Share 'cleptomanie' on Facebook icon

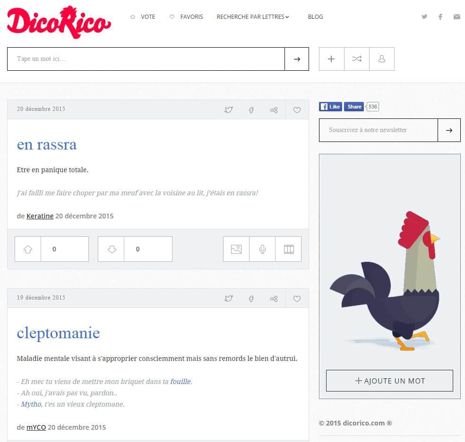[251, 299]
